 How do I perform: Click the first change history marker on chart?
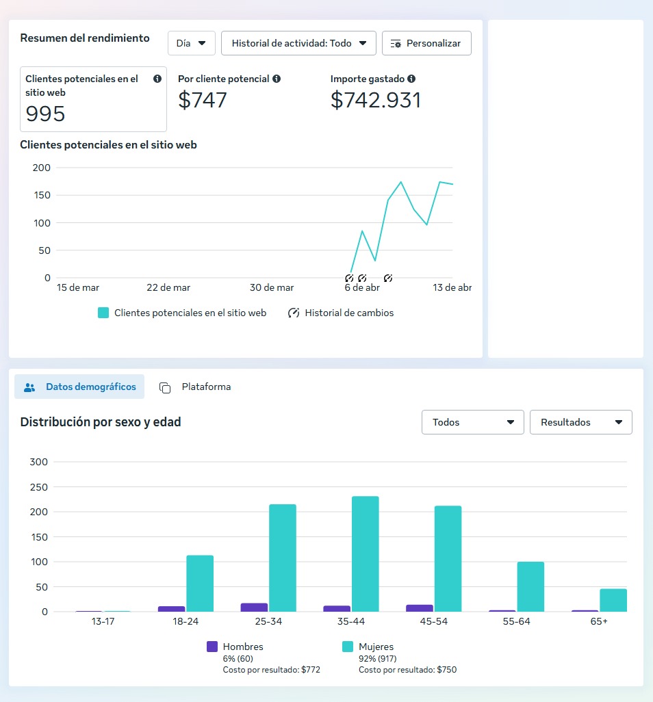(349, 278)
